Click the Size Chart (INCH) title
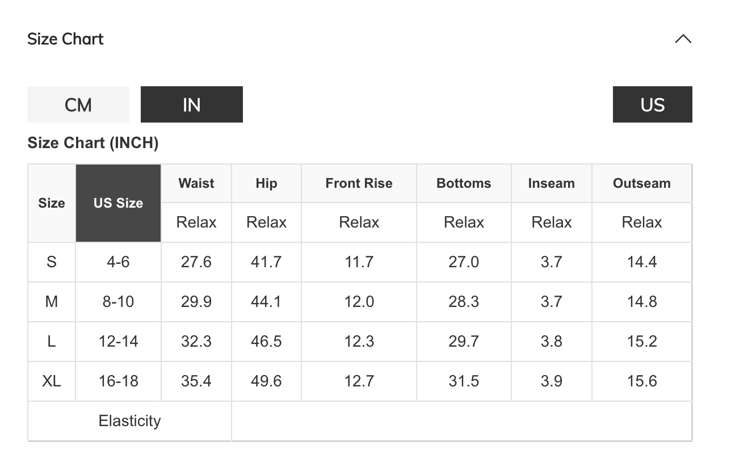This screenshot has width=731, height=463. click(93, 143)
